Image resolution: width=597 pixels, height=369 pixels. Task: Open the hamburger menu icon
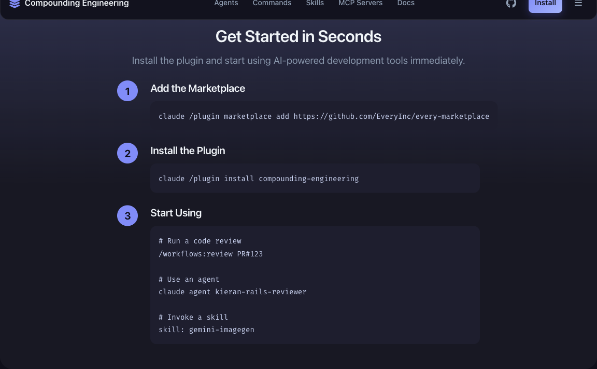coord(578,4)
